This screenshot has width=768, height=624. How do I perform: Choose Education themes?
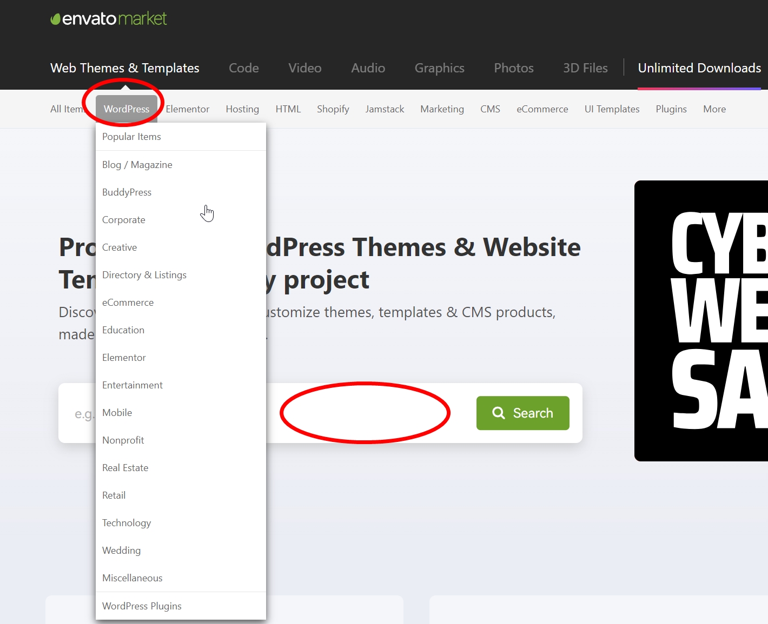pos(181,330)
